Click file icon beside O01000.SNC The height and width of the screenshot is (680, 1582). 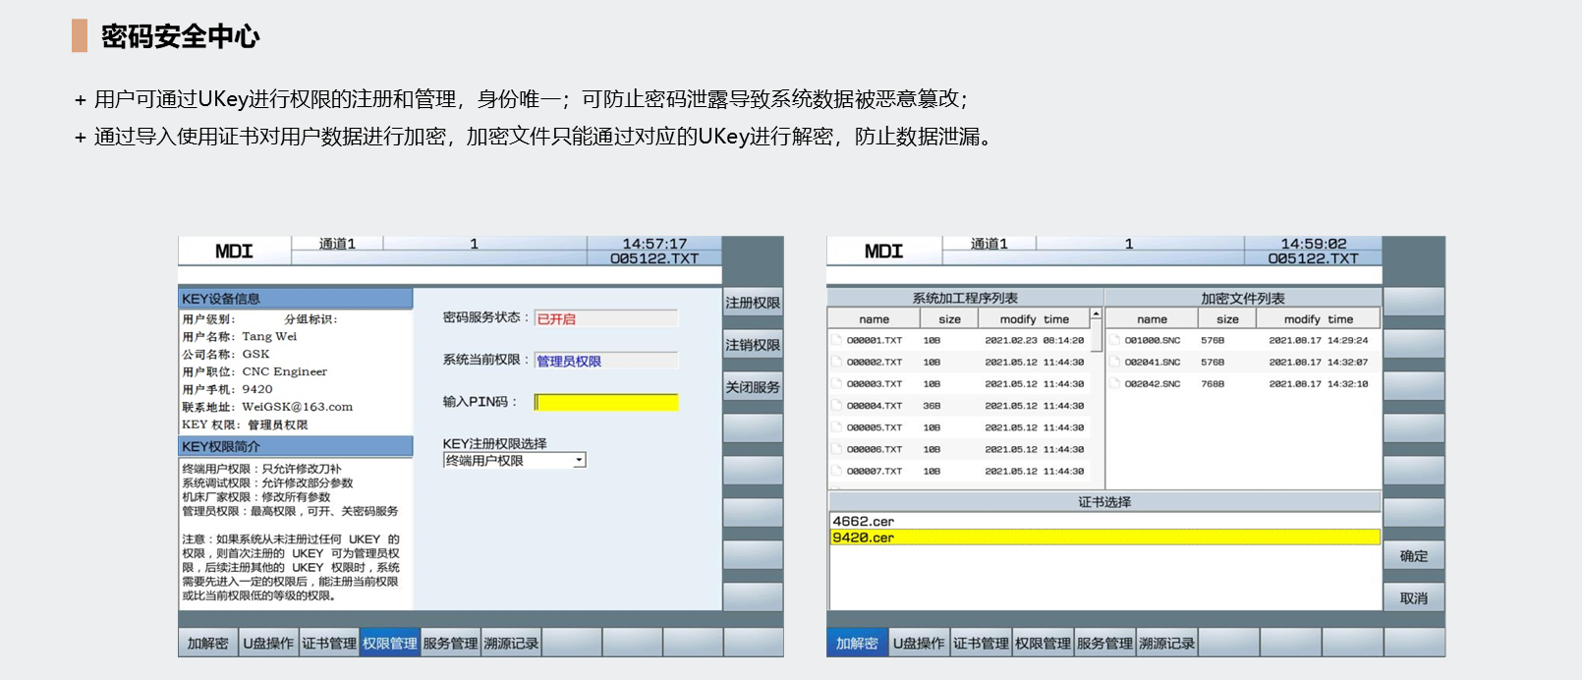point(1115,340)
